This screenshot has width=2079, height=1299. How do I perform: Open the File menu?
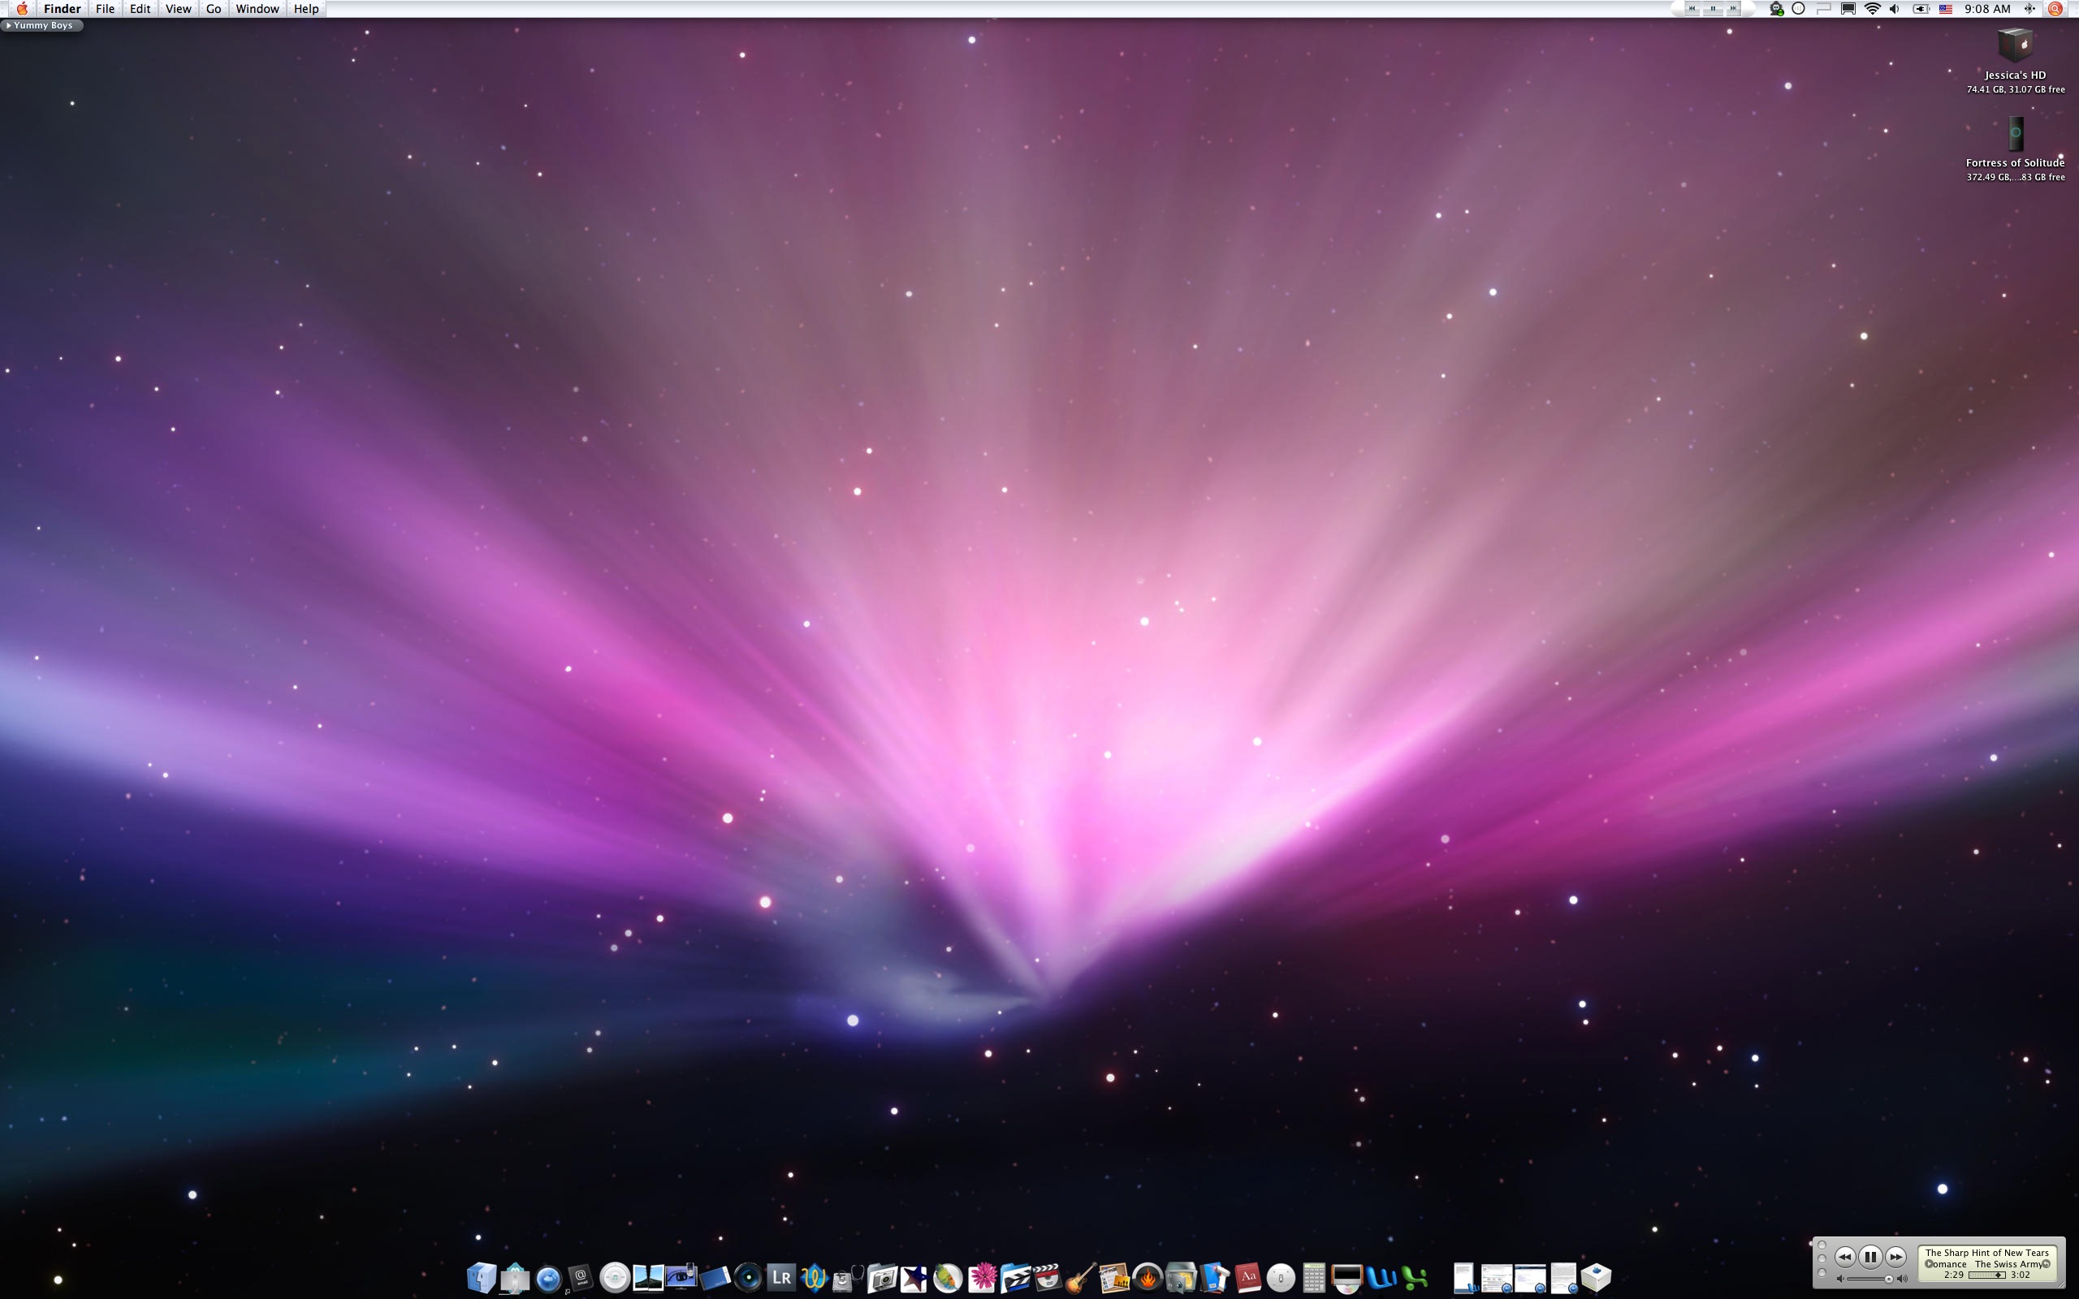pyautogui.click(x=105, y=9)
